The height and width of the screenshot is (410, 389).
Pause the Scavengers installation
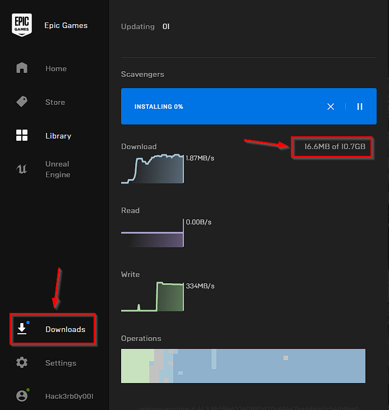pos(360,107)
